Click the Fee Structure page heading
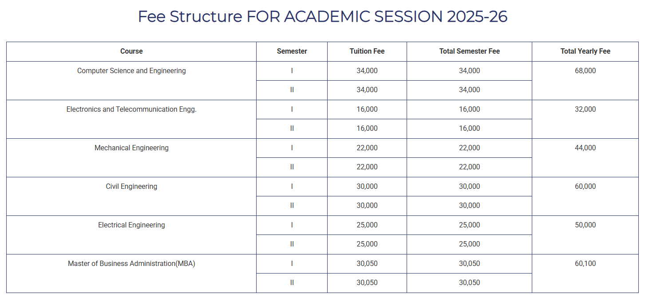 pyautogui.click(x=323, y=16)
